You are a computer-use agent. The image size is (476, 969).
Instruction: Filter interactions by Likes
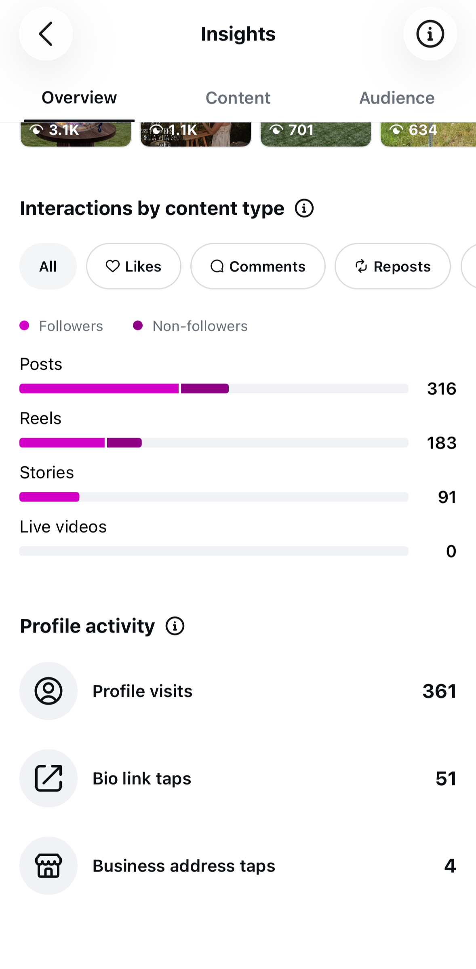[134, 266]
